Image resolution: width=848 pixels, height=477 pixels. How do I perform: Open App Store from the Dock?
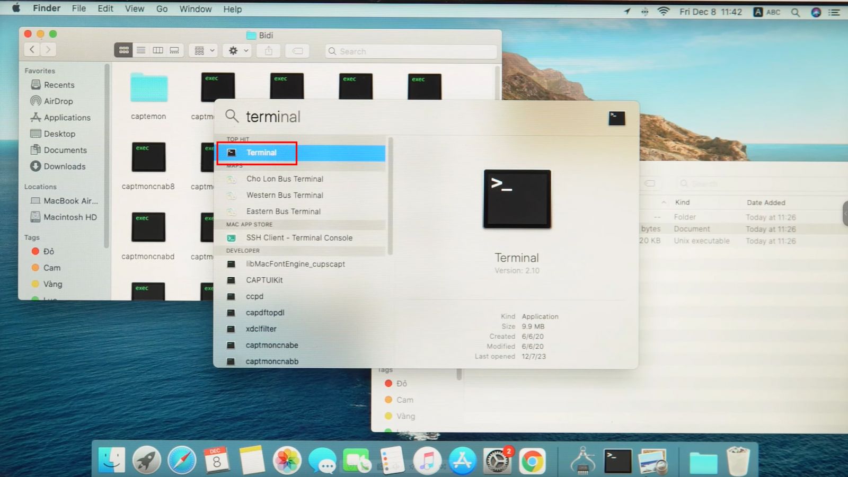tap(462, 460)
